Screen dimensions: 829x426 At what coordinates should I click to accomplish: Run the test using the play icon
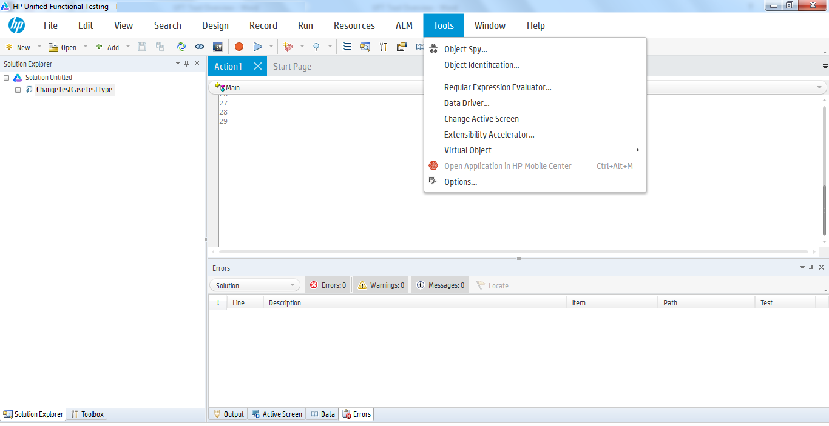[257, 46]
